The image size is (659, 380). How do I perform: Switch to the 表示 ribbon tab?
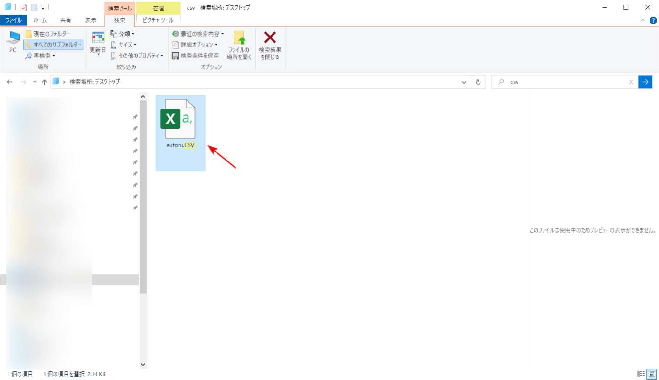91,20
